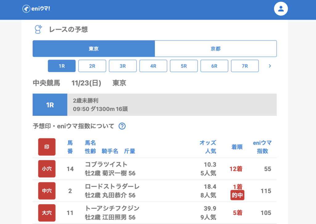Switch to the 京都 racecourse tab
The height and width of the screenshot is (224, 316).
click(215, 49)
